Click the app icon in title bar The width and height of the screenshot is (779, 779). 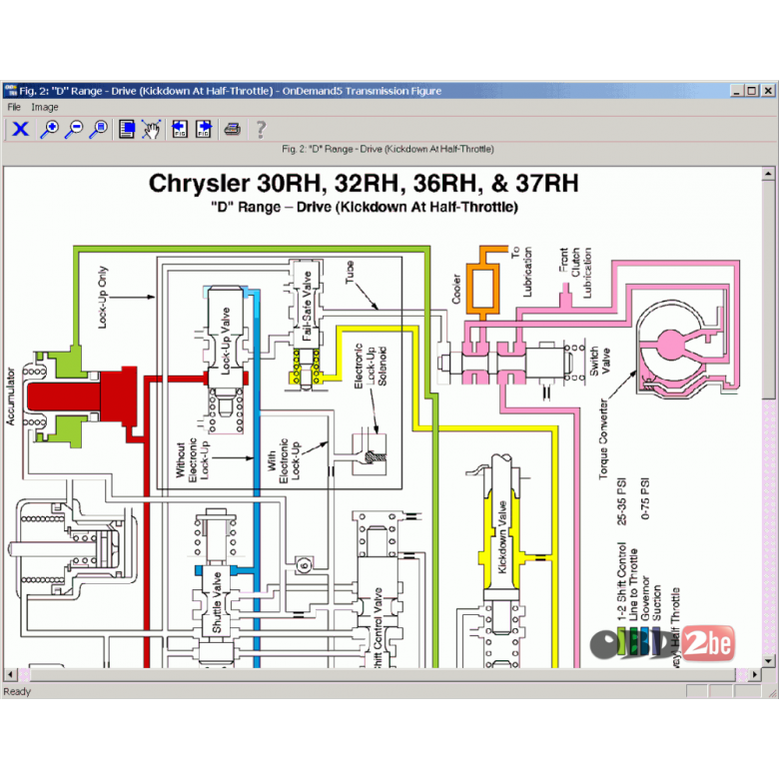10,91
